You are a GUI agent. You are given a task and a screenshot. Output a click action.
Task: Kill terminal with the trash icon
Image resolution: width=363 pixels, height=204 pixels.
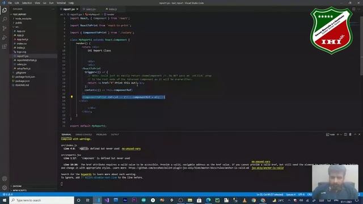pos(351,134)
